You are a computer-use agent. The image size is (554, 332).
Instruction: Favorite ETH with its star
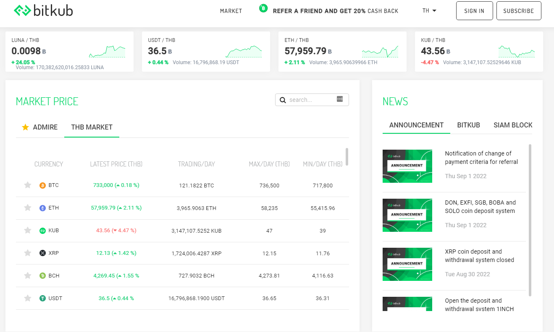click(x=28, y=207)
